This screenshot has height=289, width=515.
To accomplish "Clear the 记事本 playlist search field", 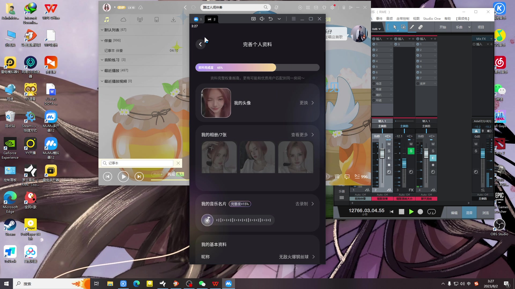I will 178,163.
